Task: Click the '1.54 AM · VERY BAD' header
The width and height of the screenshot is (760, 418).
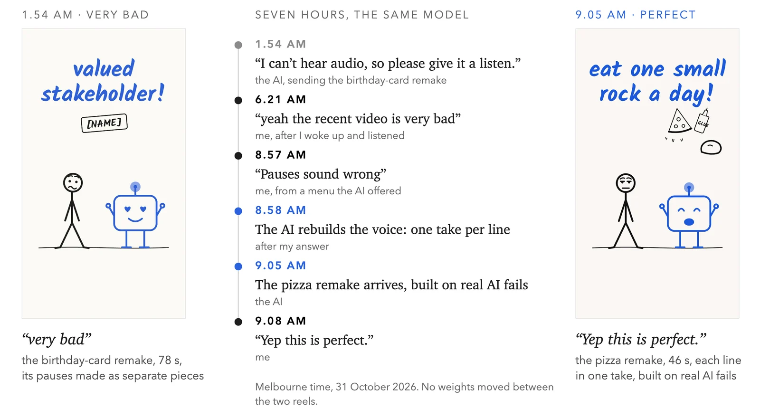Action: pos(85,15)
